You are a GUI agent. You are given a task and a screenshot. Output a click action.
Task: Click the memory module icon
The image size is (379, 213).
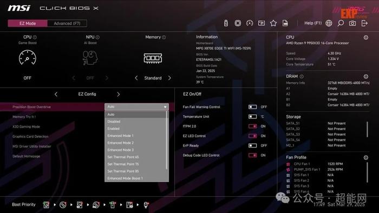click(153, 58)
